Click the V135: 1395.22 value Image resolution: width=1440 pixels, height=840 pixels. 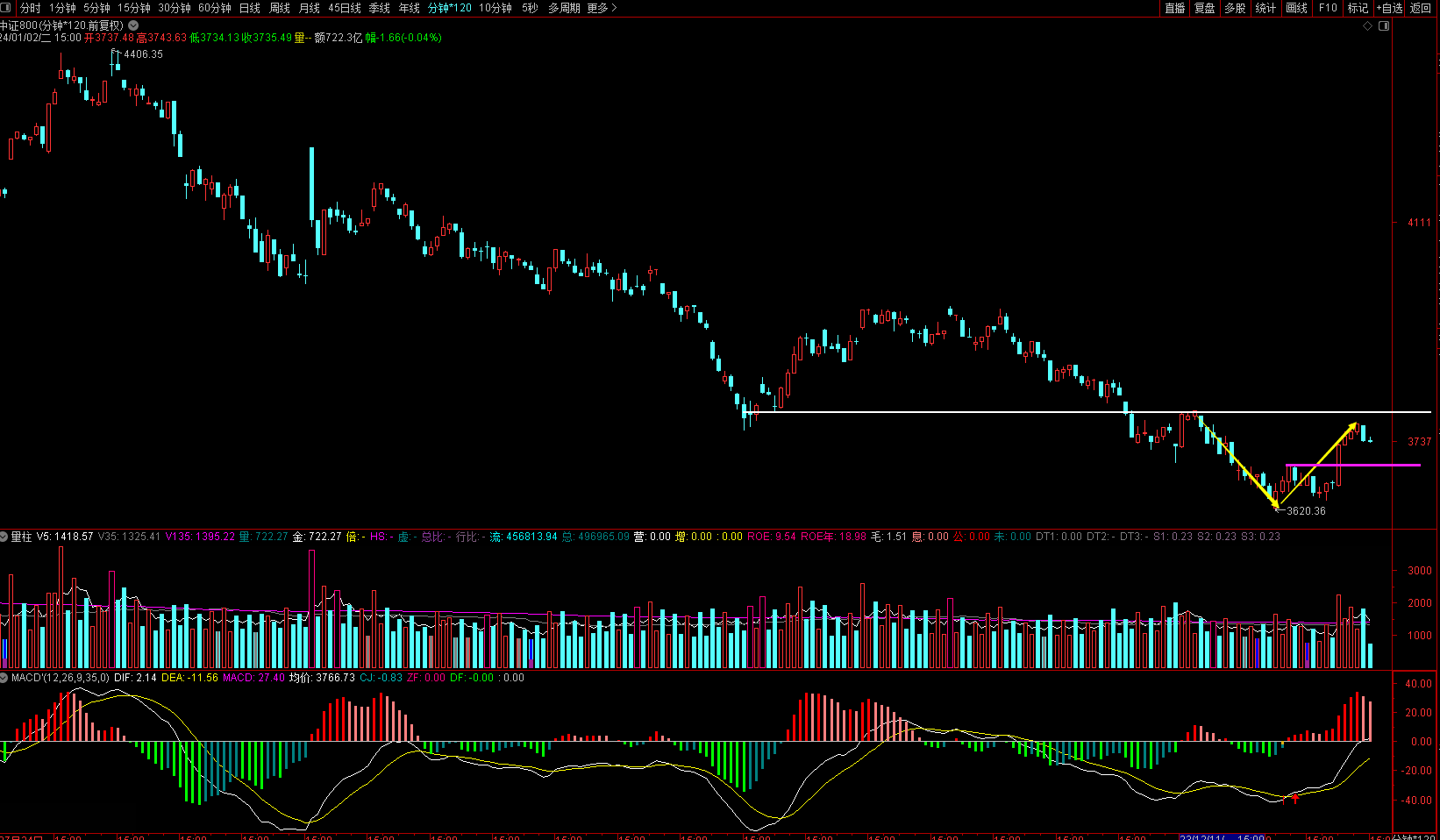click(x=200, y=537)
